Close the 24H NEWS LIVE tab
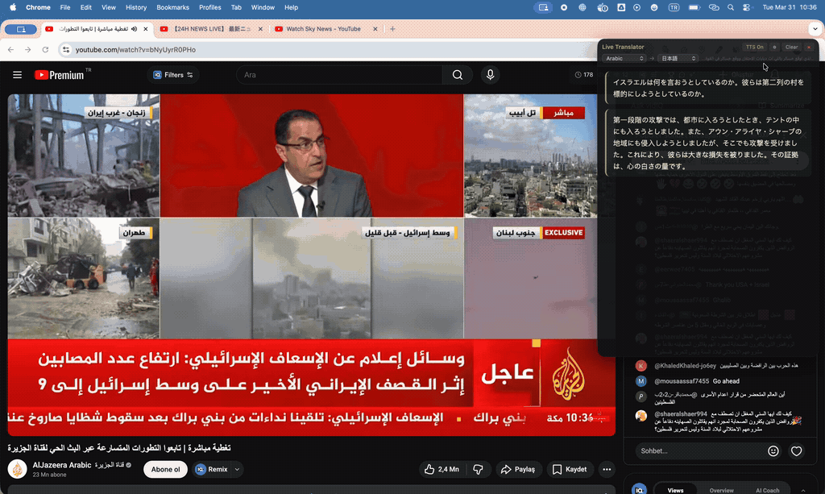The height and width of the screenshot is (494, 825). point(260,29)
